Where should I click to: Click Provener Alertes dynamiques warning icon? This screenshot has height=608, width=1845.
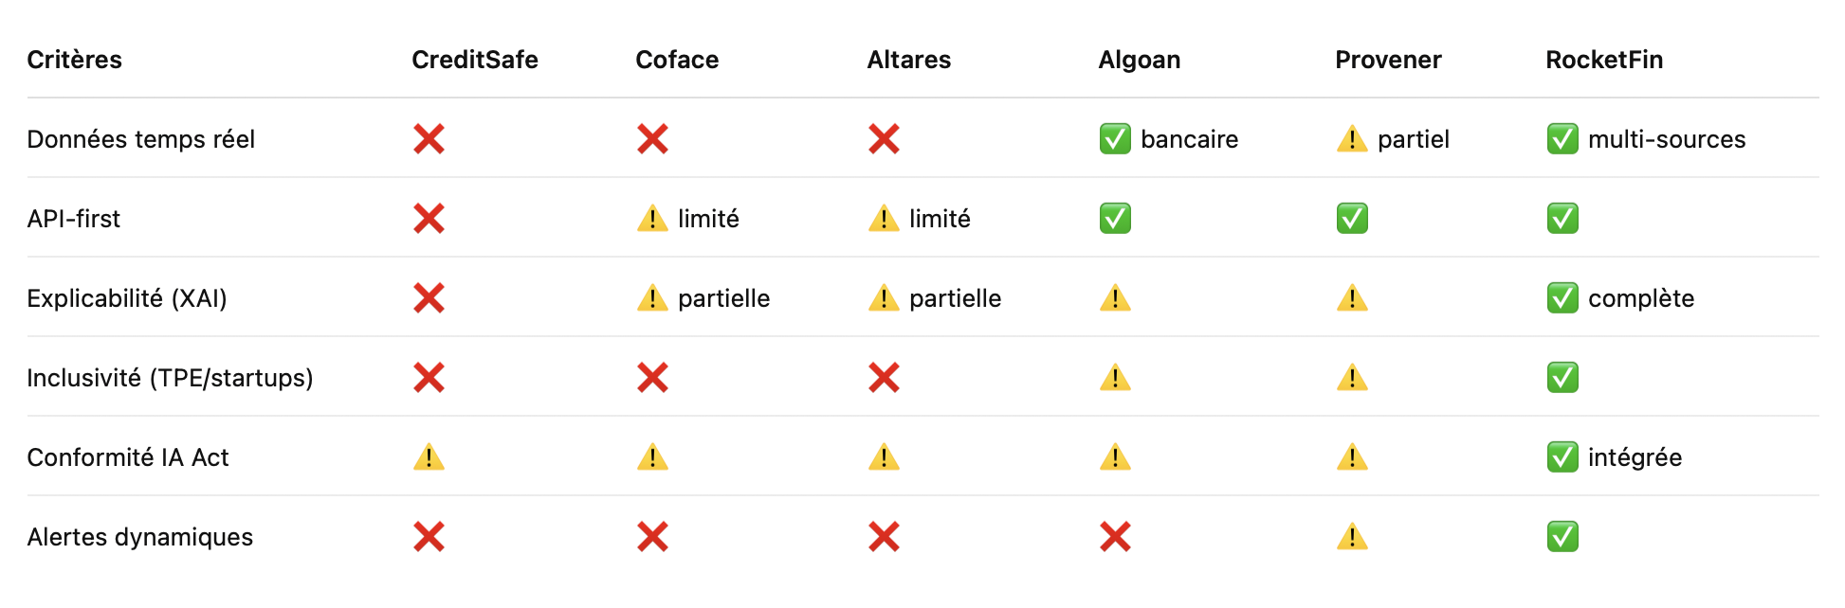(x=1352, y=537)
